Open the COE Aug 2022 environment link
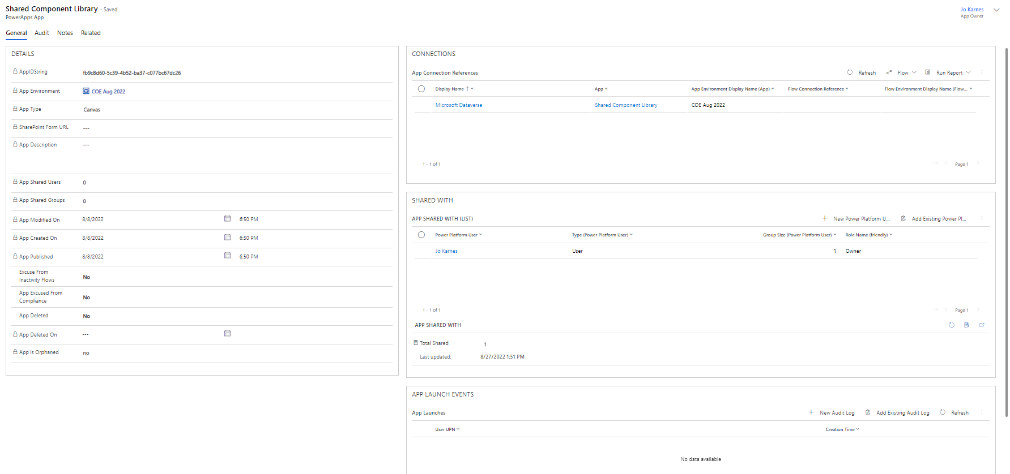The image size is (1010, 474). pyautogui.click(x=108, y=92)
